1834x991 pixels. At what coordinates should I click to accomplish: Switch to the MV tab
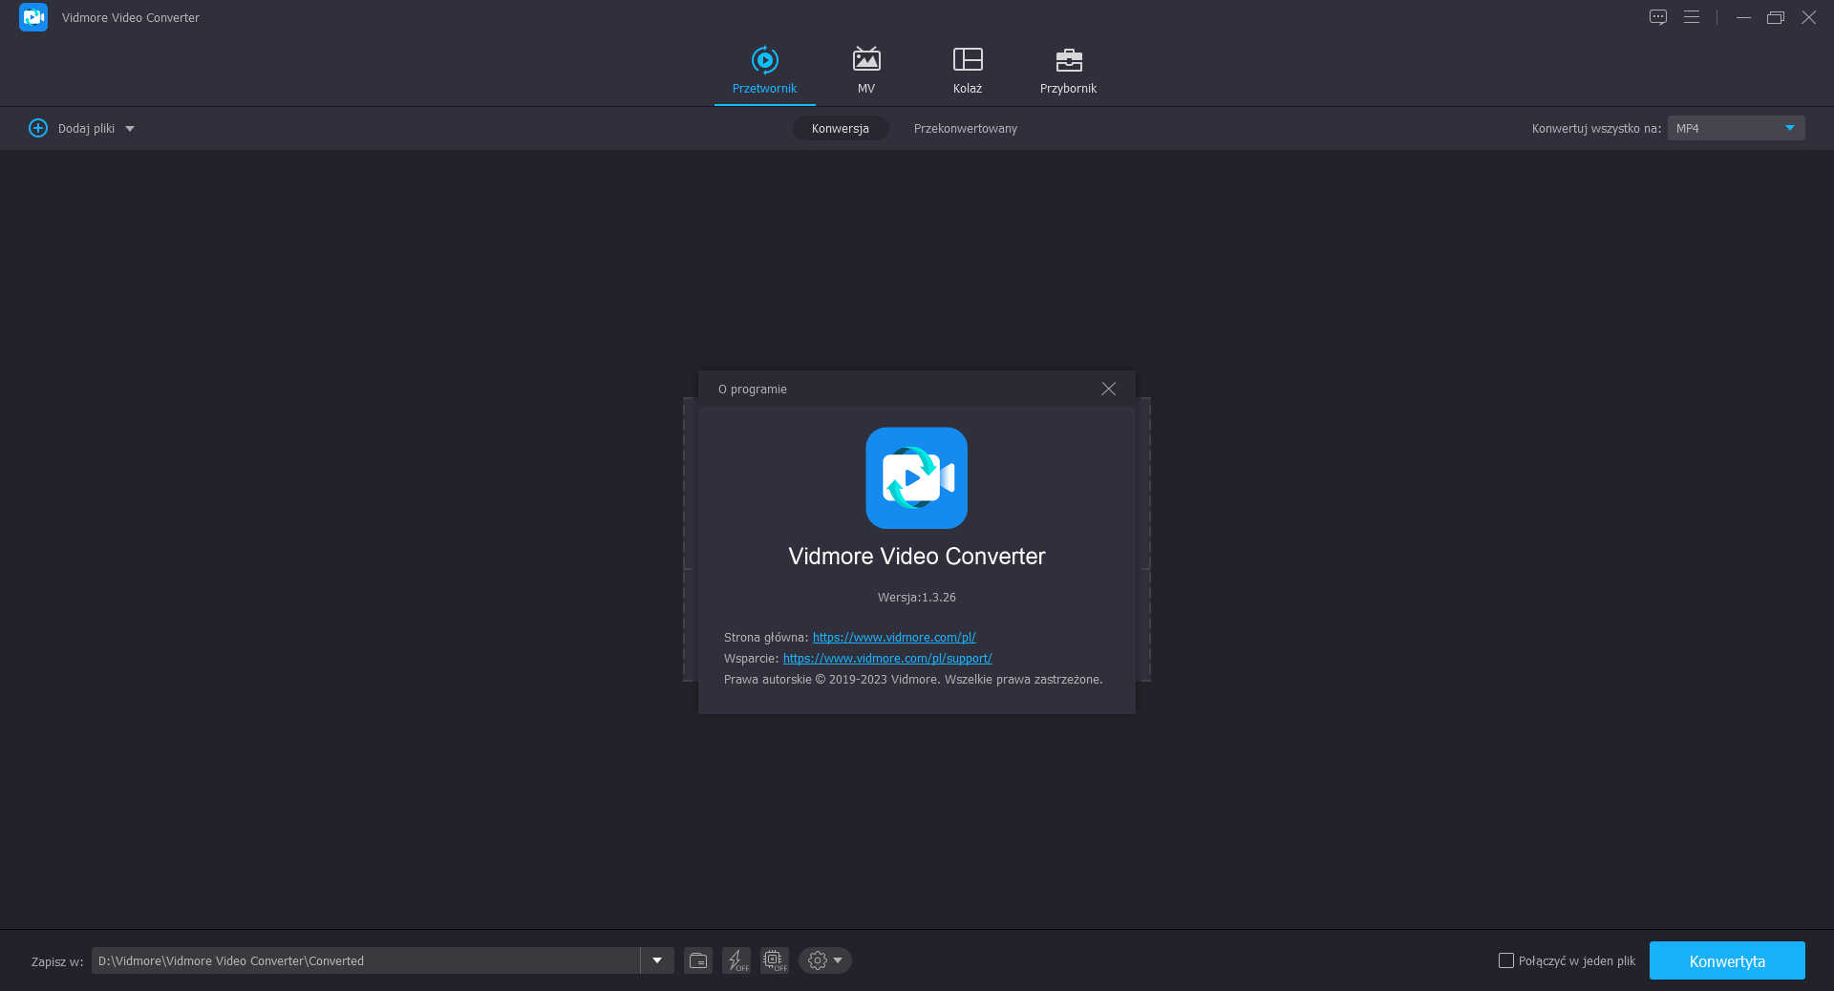[866, 71]
